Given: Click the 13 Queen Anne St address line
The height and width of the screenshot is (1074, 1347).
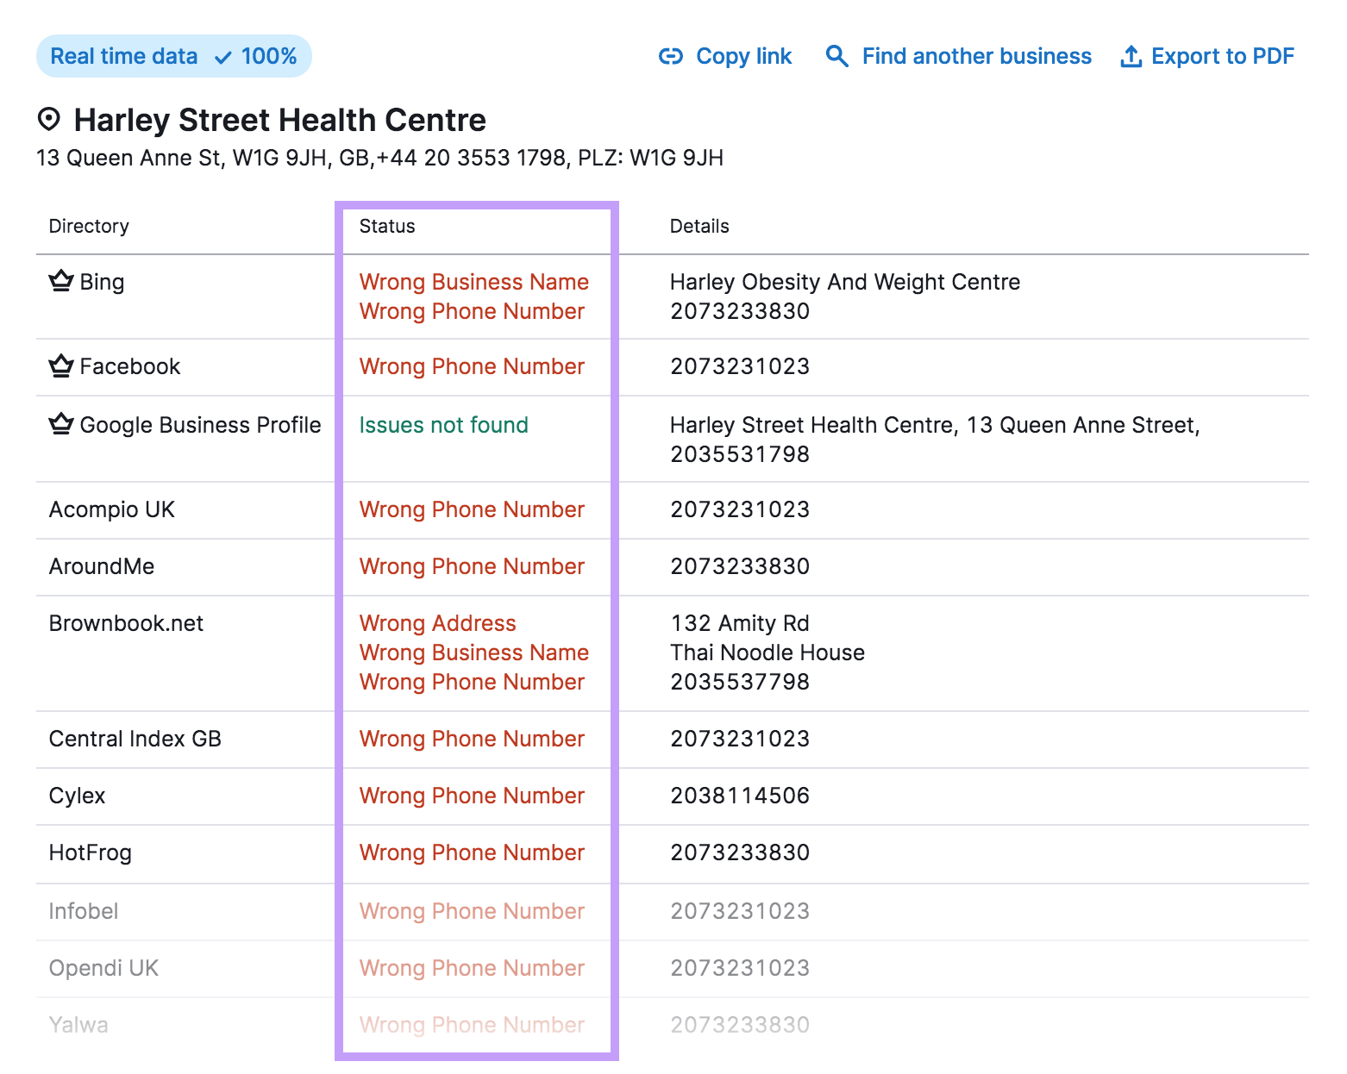Looking at the screenshot, I should click(x=379, y=158).
